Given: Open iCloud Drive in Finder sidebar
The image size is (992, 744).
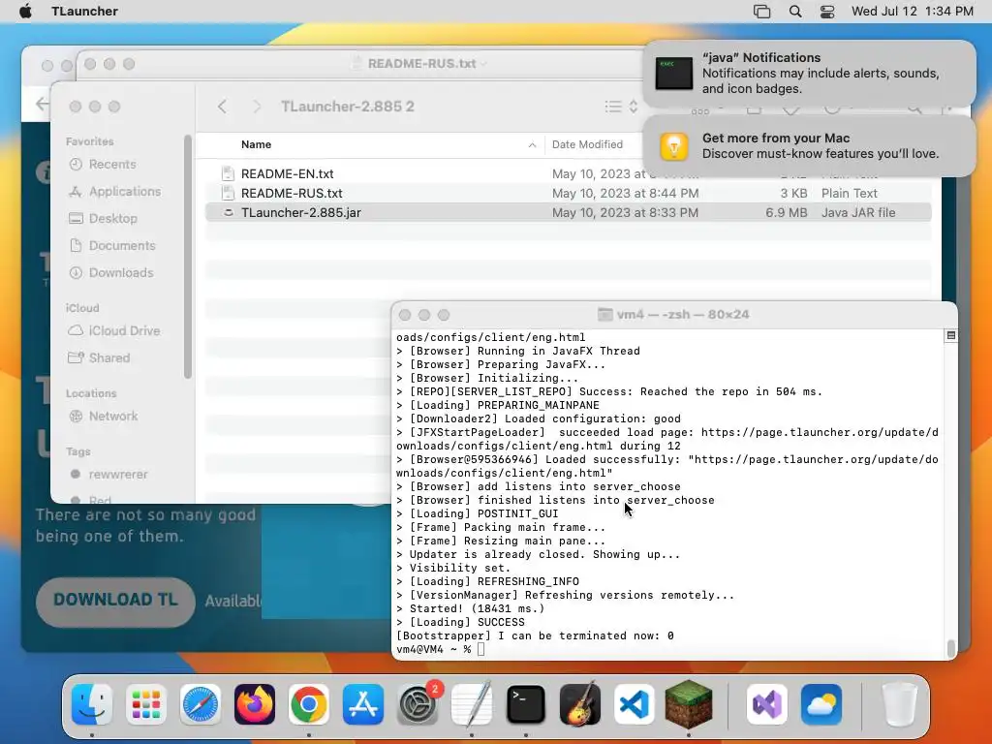Looking at the screenshot, I should pos(124,331).
